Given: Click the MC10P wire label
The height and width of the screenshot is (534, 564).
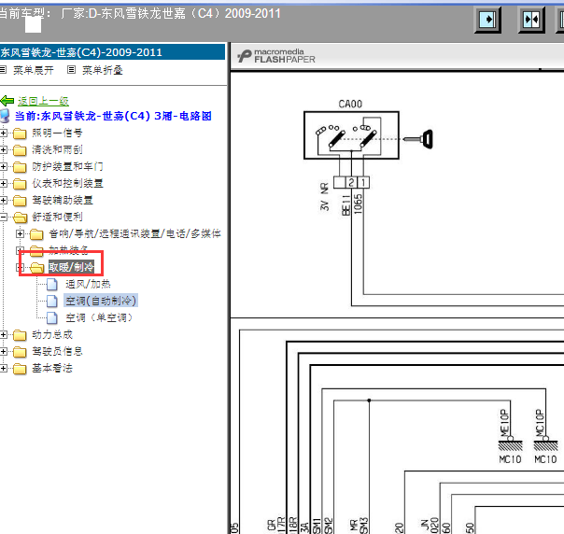Looking at the screenshot, I should click(540, 423).
